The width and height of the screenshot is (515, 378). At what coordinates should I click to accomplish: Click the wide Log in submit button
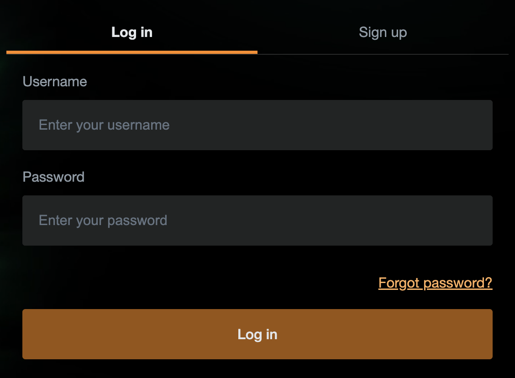257,334
